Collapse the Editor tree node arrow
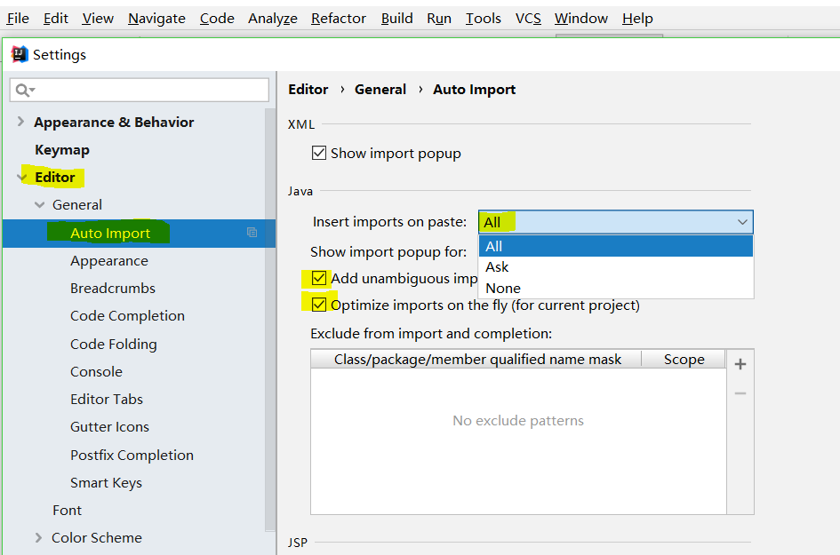 click(22, 177)
